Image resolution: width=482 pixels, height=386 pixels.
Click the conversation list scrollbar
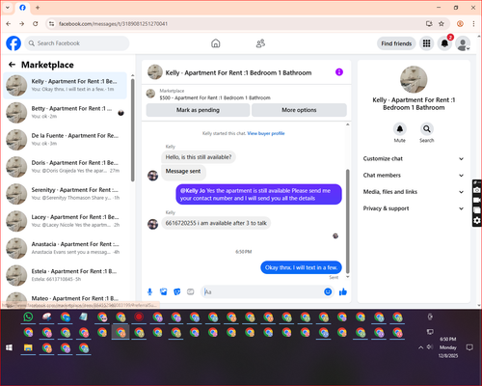tap(132, 130)
